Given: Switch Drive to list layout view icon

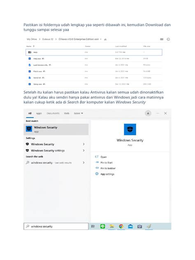Looking at the screenshot, I should click(162, 39).
